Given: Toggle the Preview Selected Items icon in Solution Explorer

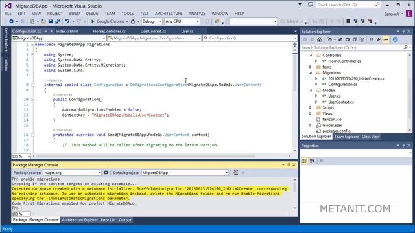Looking at the screenshot, I should (386, 39).
